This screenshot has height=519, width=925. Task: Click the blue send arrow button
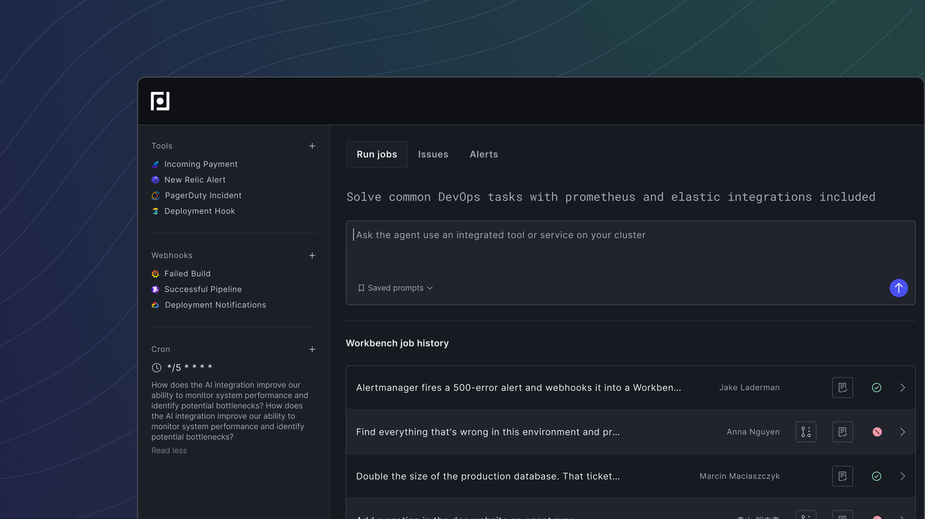tap(898, 288)
